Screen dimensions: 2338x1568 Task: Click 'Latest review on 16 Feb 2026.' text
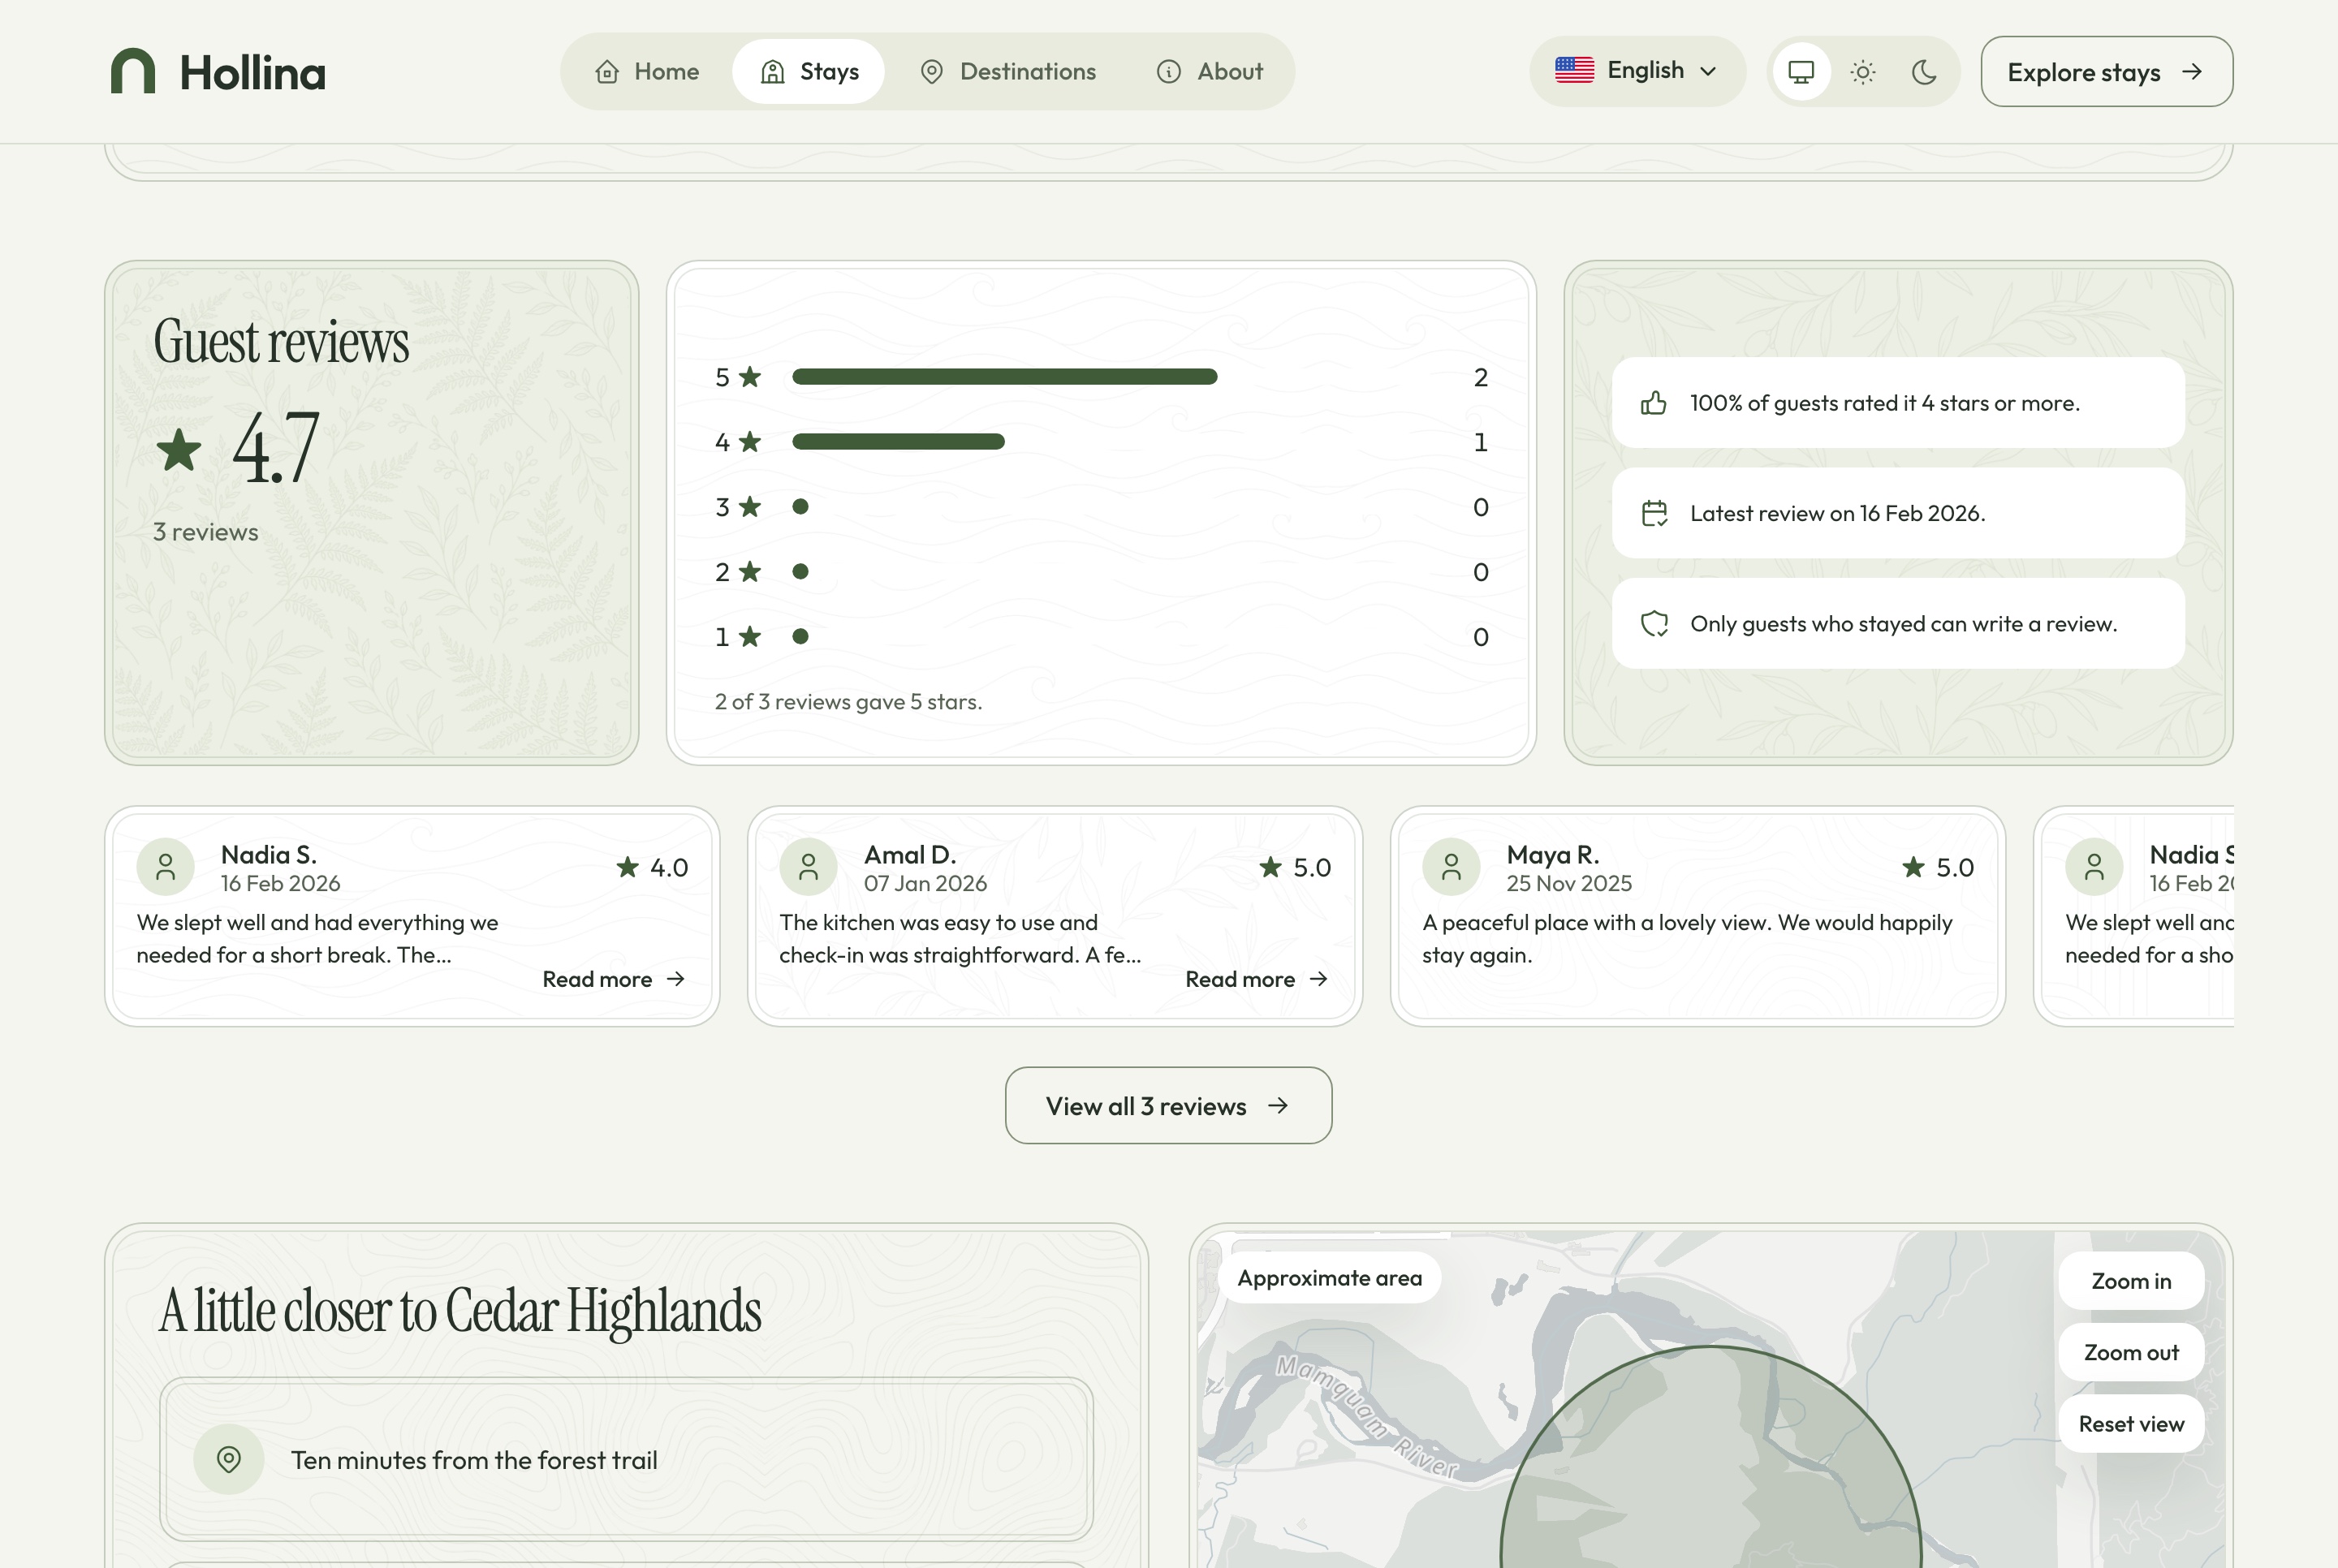[x=1837, y=513]
